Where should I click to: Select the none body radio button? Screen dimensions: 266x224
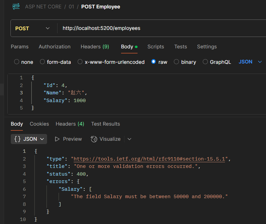16,62
